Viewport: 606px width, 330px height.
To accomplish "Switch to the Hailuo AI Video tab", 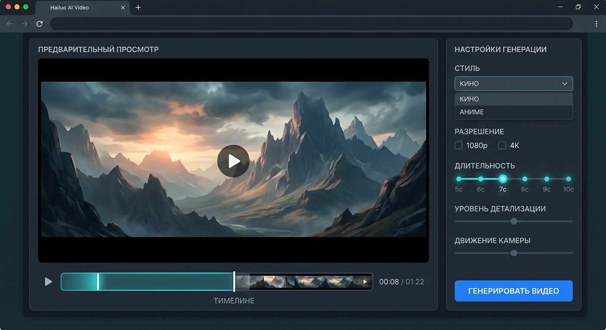I will (82, 7).
